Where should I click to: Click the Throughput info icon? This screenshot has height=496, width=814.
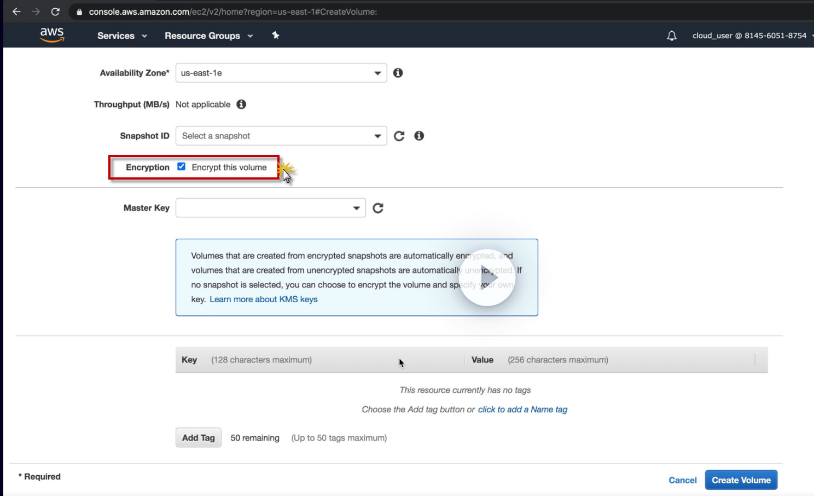pyautogui.click(x=241, y=104)
